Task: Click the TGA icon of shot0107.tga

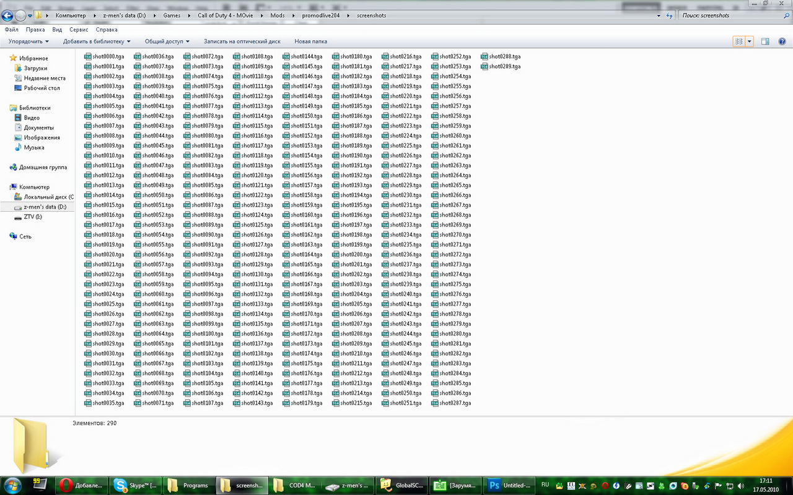Action: [x=186, y=403]
